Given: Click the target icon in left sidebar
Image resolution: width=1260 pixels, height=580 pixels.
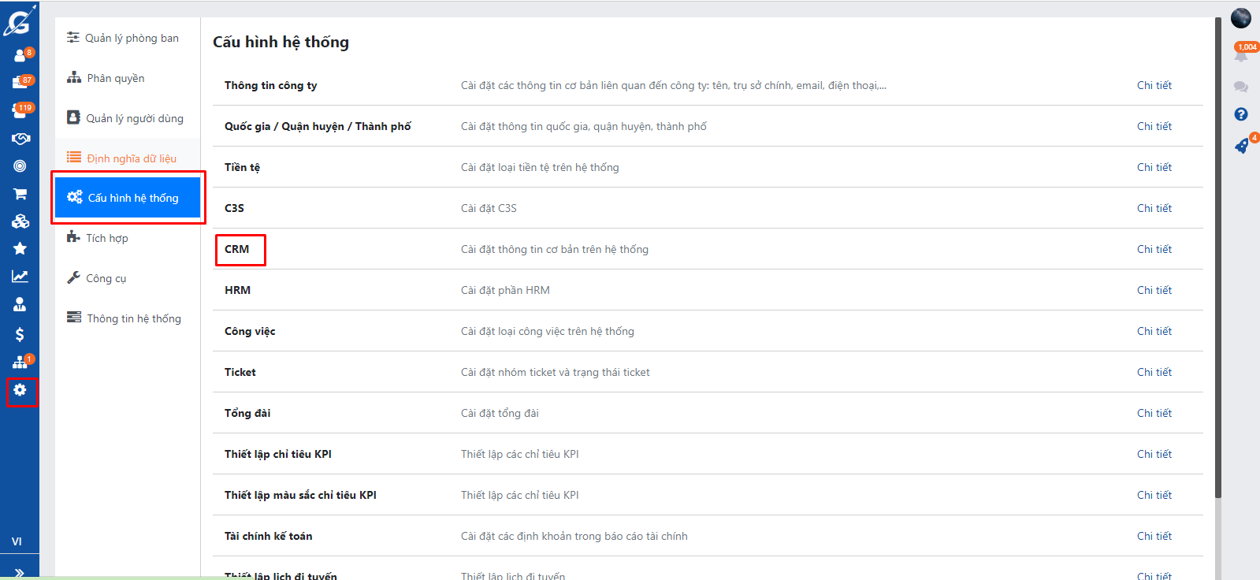Looking at the screenshot, I should point(20,166).
